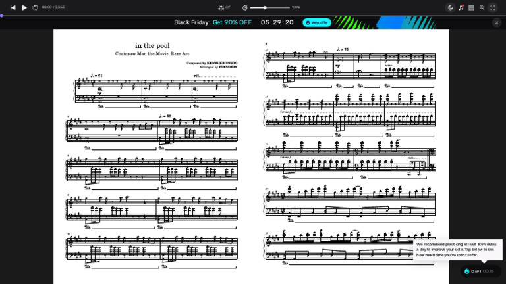Open the Day 1 practice timer

point(480,271)
